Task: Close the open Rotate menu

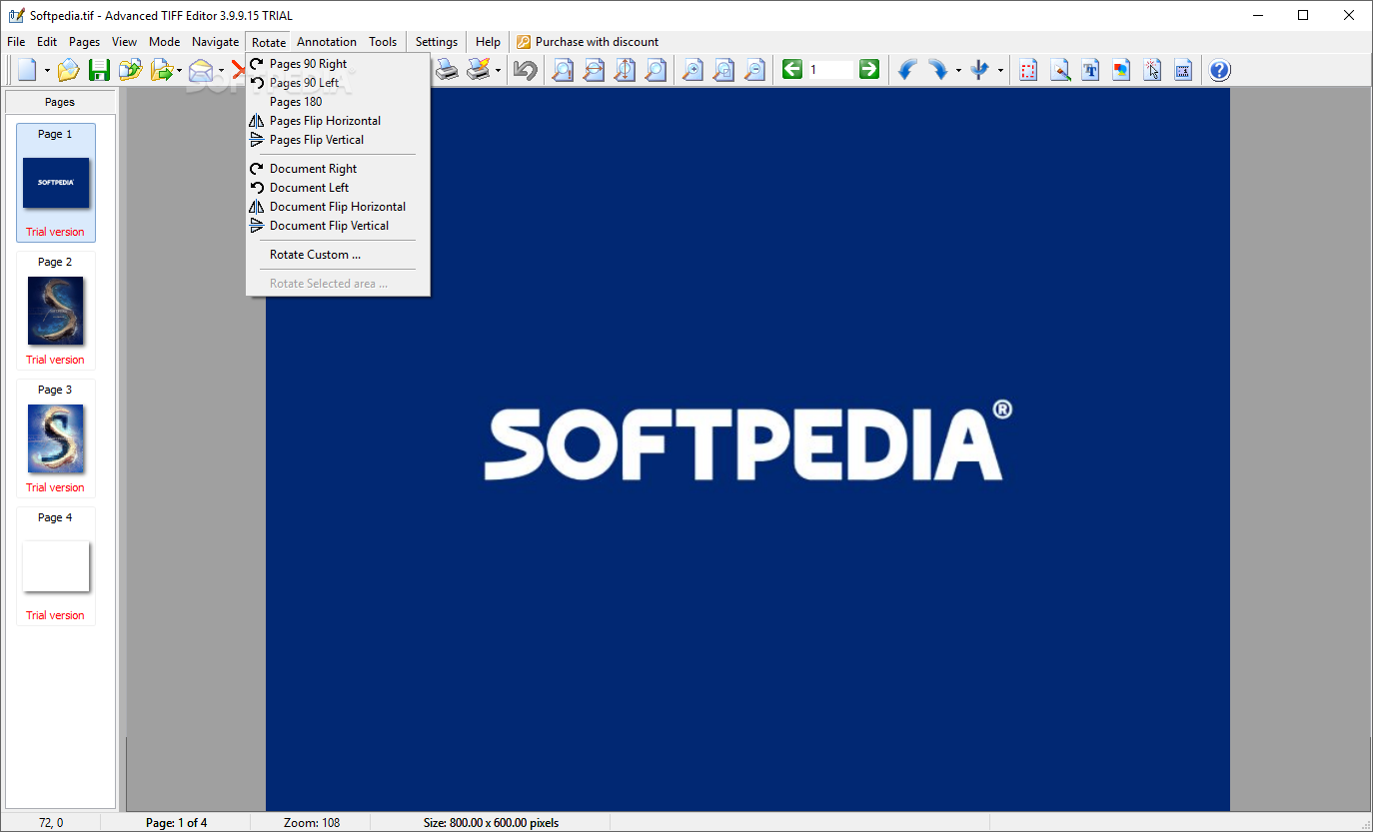Action: tap(269, 42)
